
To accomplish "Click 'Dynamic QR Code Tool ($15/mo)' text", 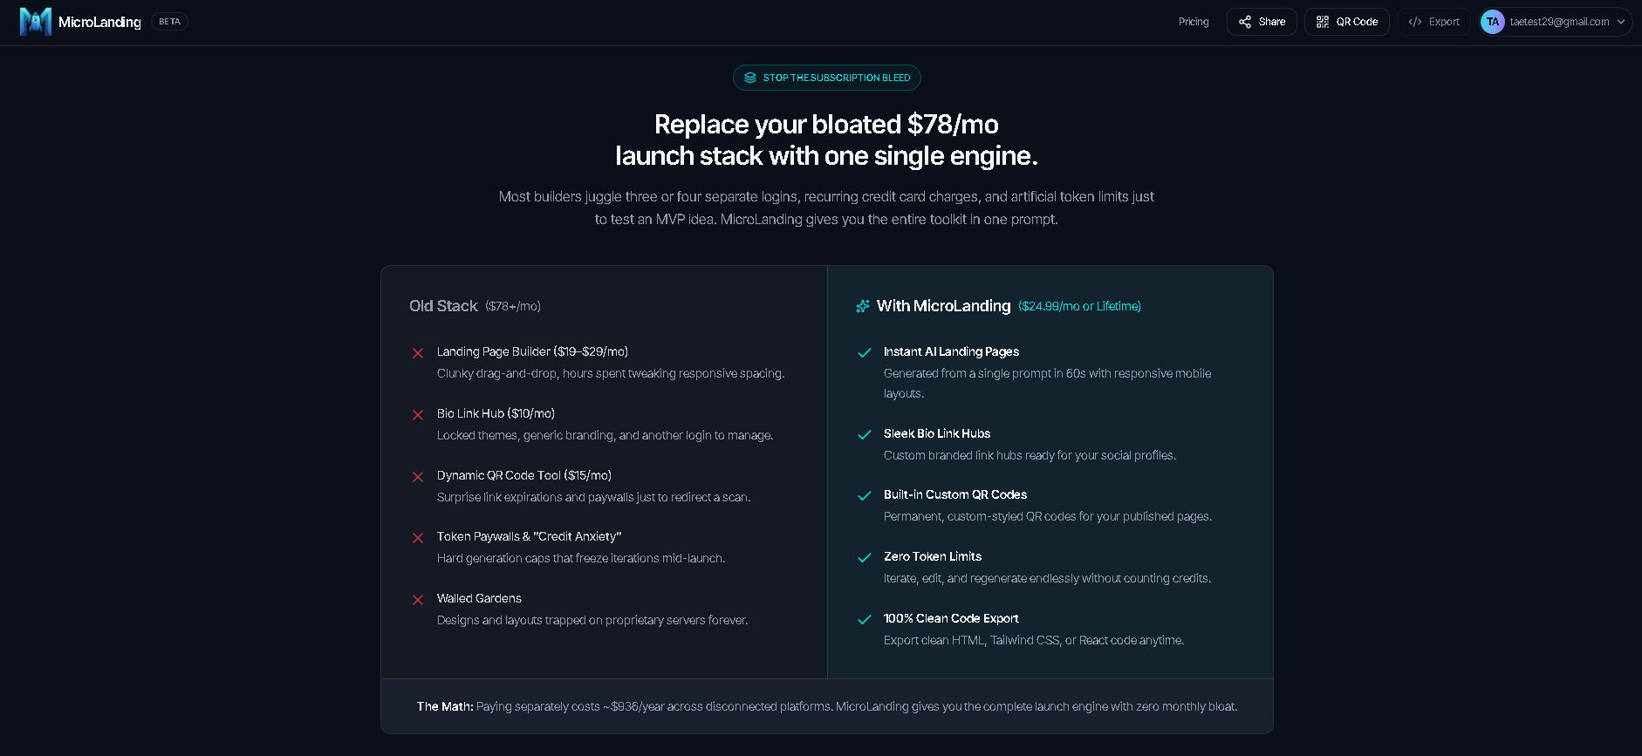I will 524,475.
